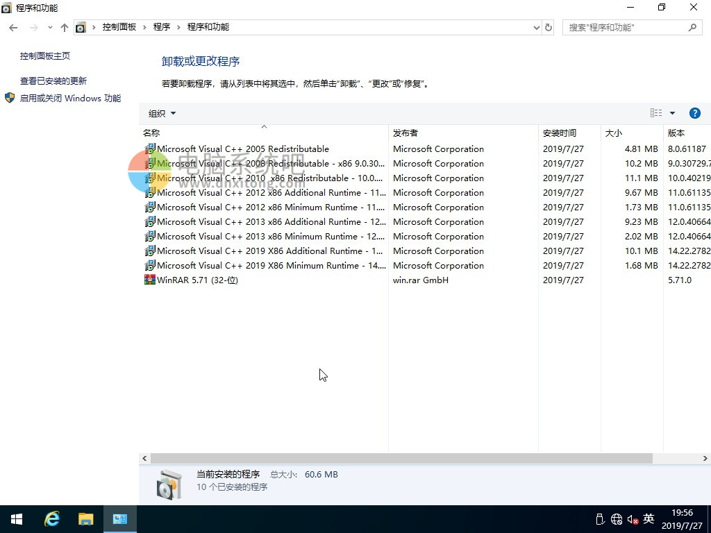Click the muted volume tray icon
This screenshot has width=711, height=533.
tap(633, 519)
